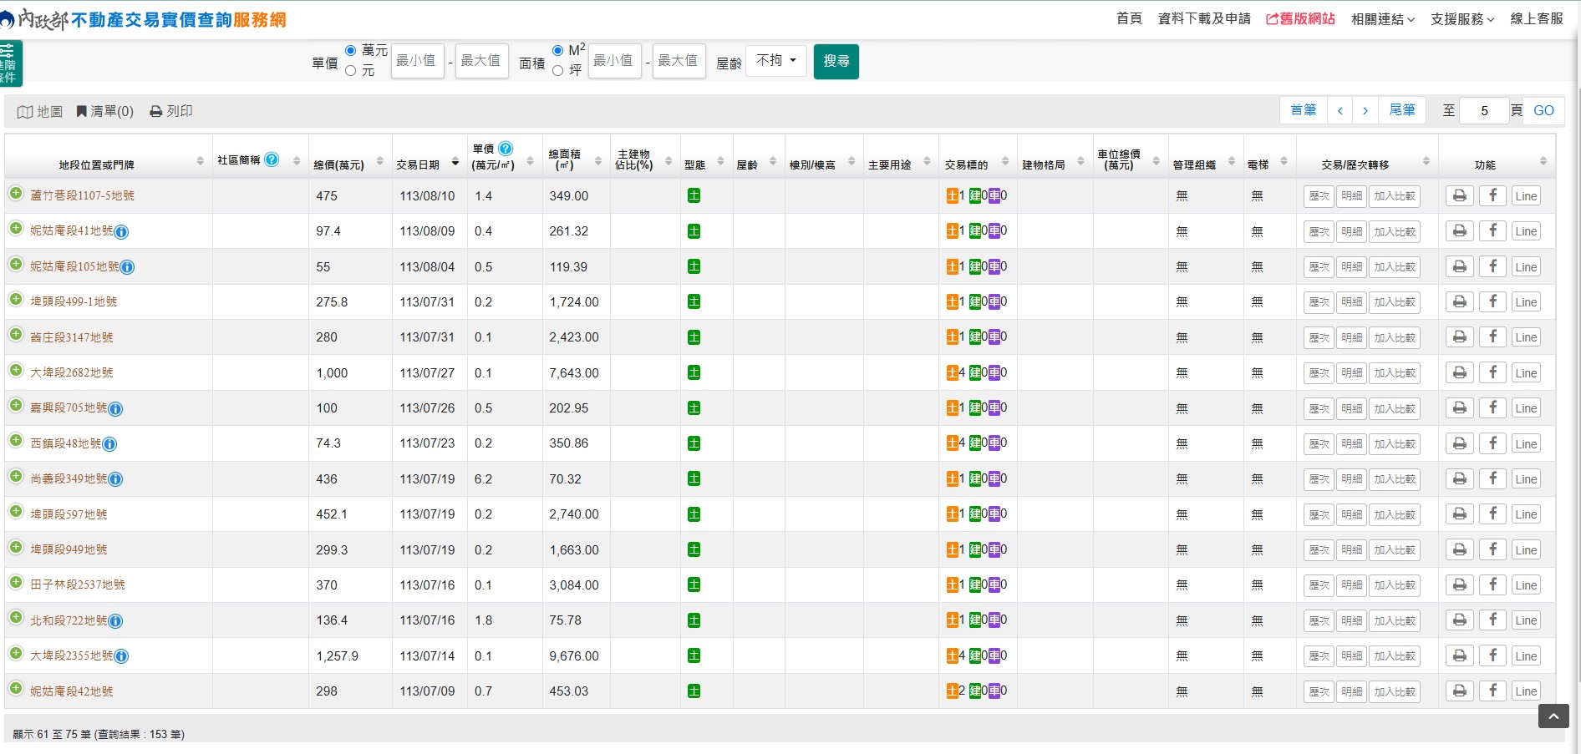Click the 尾筆 last page button
This screenshot has height=754, width=1581.
click(x=1401, y=110)
